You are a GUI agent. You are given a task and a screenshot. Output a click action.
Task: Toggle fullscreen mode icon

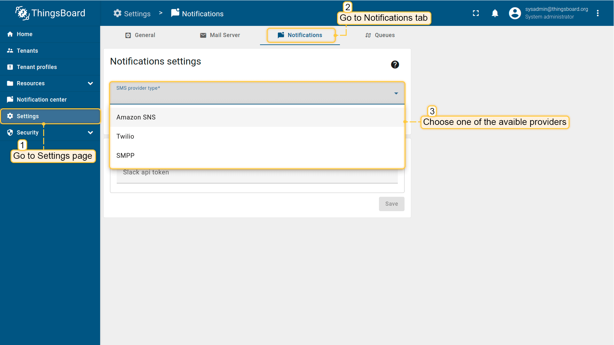click(476, 13)
